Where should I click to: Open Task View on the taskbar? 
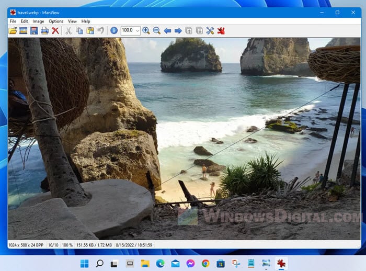coord(114,264)
